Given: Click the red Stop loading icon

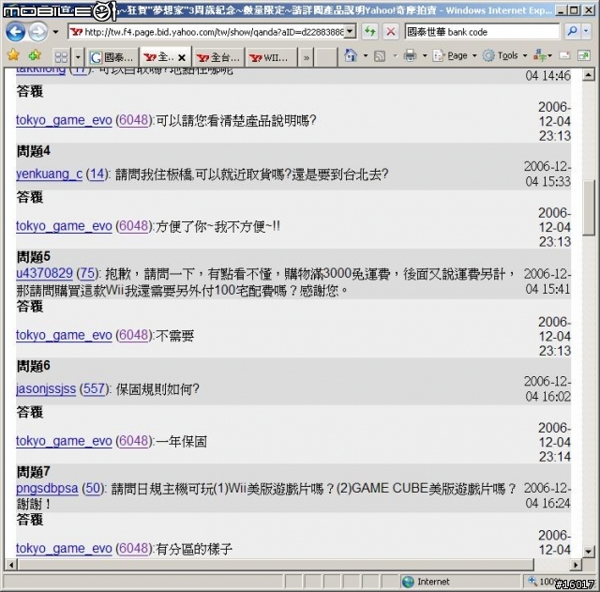Looking at the screenshot, I should (x=391, y=32).
